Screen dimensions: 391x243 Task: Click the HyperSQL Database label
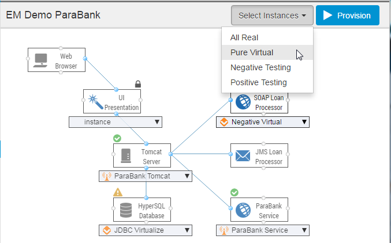[x=152, y=211]
